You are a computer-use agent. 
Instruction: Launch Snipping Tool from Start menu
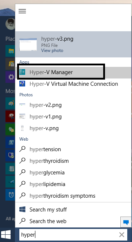10,116
